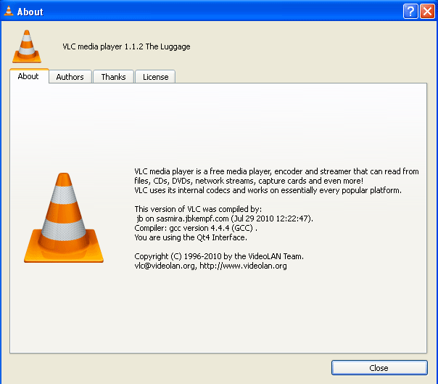
Task: Click the VLC cone icon in title bar
Action: pos(9,11)
